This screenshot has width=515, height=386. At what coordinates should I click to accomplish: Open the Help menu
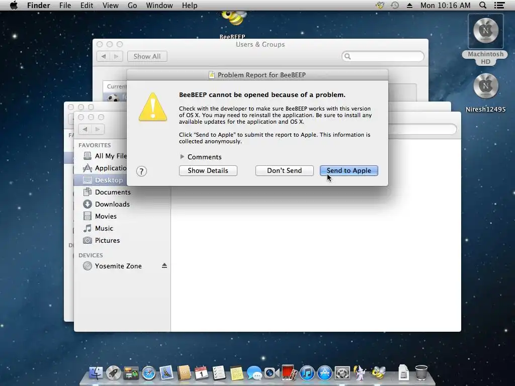click(190, 6)
